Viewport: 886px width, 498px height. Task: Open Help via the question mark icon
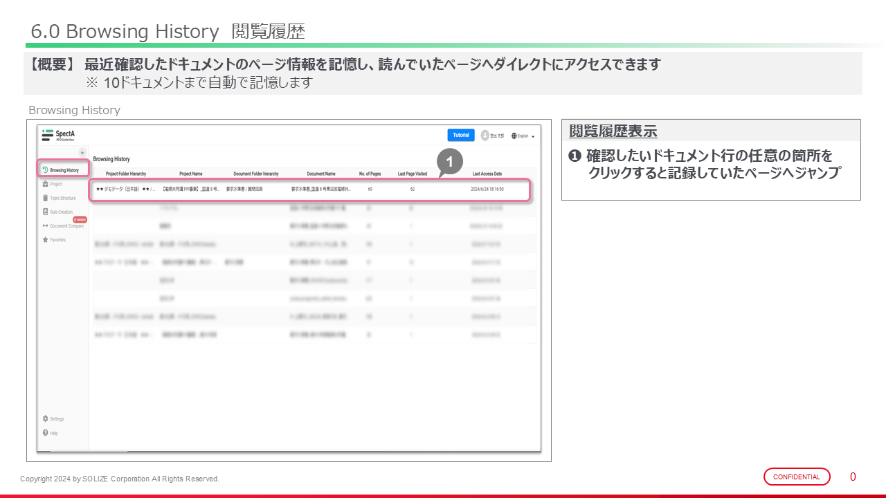click(45, 433)
